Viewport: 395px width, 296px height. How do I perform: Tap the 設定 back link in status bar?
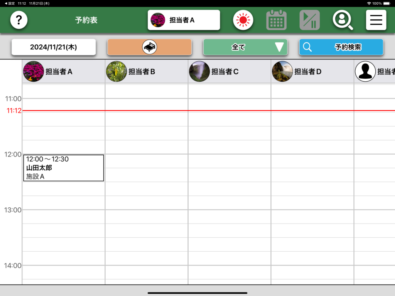pos(10,3)
